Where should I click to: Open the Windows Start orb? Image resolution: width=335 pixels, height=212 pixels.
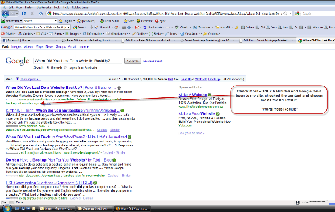[7, 209]
